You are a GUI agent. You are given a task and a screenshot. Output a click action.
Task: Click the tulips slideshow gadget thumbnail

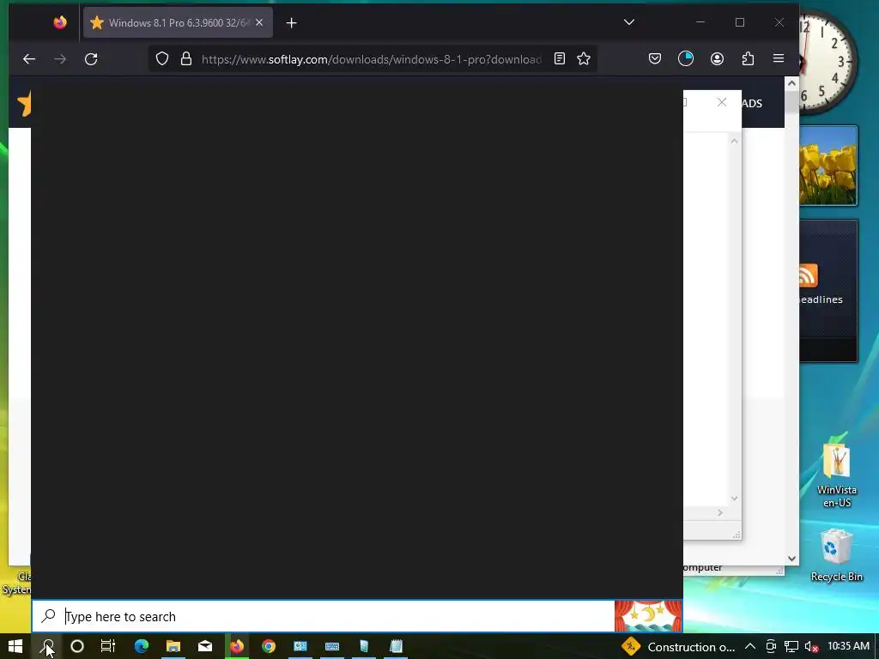[x=828, y=166]
